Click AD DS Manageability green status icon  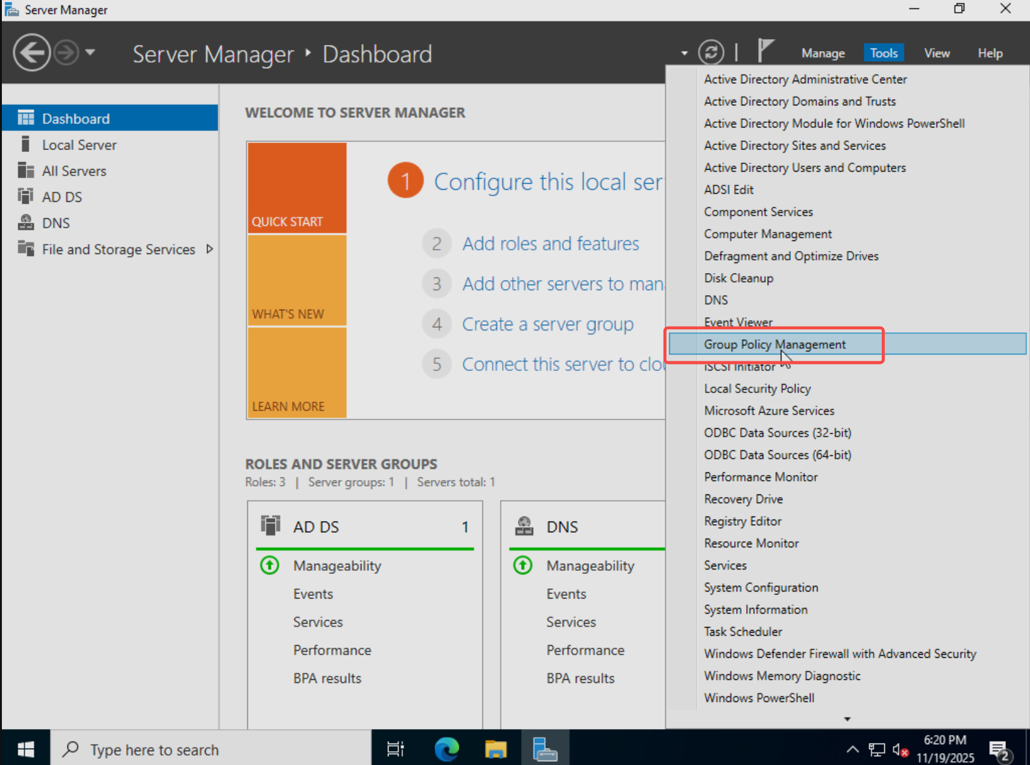coord(269,565)
